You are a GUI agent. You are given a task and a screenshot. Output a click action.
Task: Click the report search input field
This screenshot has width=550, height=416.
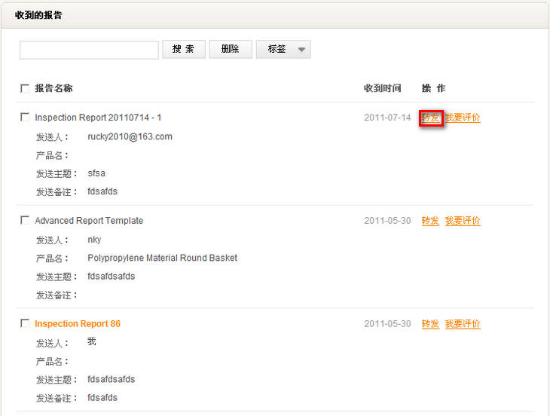[x=89, y=50]
